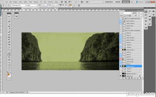Select the Zoom tool at toolbox bottom
The width and height of the screenshot is (156, 97).
tap(9, 70)
